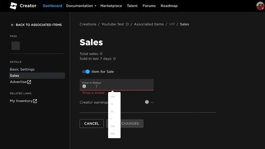265x149 pixels.
Task: Toggle the Item for Sale switch
Action: click(x=86, y=72)
